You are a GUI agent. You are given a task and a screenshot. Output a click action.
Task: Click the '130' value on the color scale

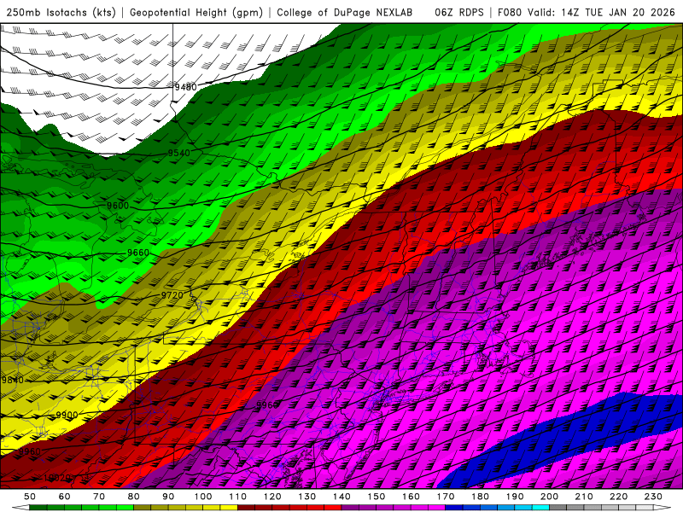[307, 497]
